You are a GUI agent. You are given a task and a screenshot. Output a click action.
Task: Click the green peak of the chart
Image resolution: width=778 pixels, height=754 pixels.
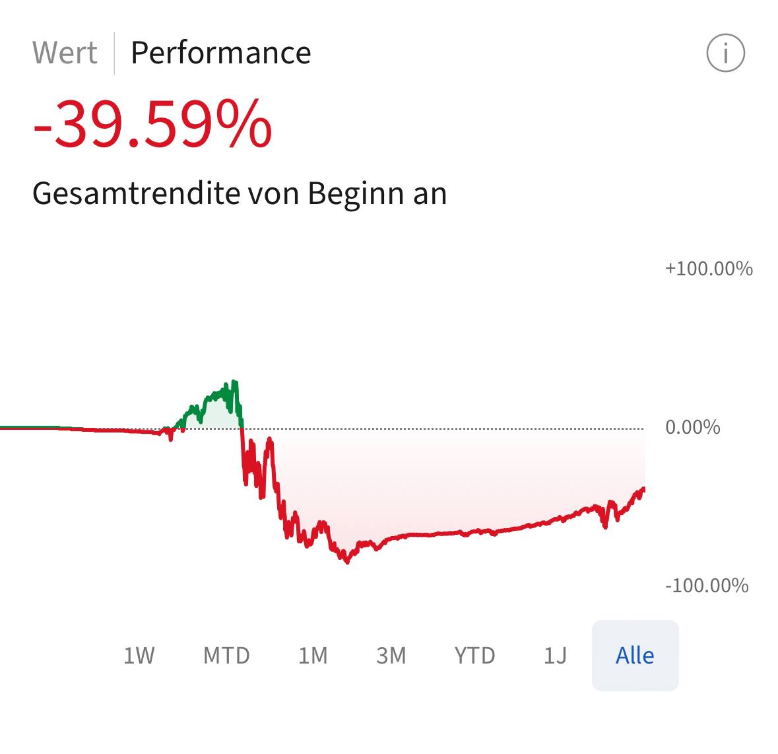[x=234, y=382]
